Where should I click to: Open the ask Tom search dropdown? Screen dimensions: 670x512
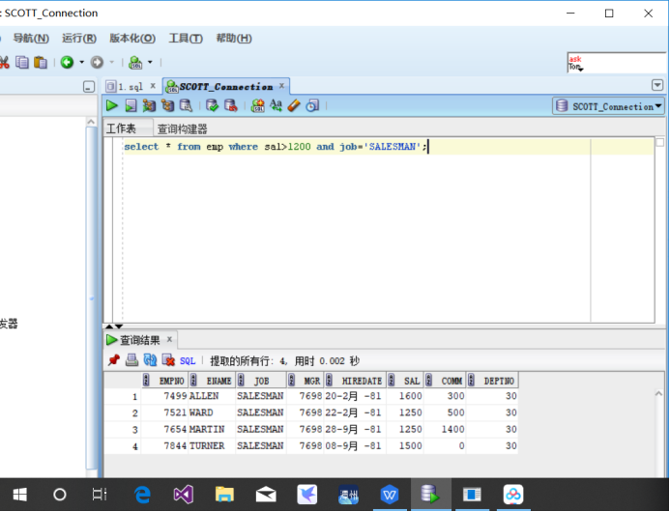(580, 69)
